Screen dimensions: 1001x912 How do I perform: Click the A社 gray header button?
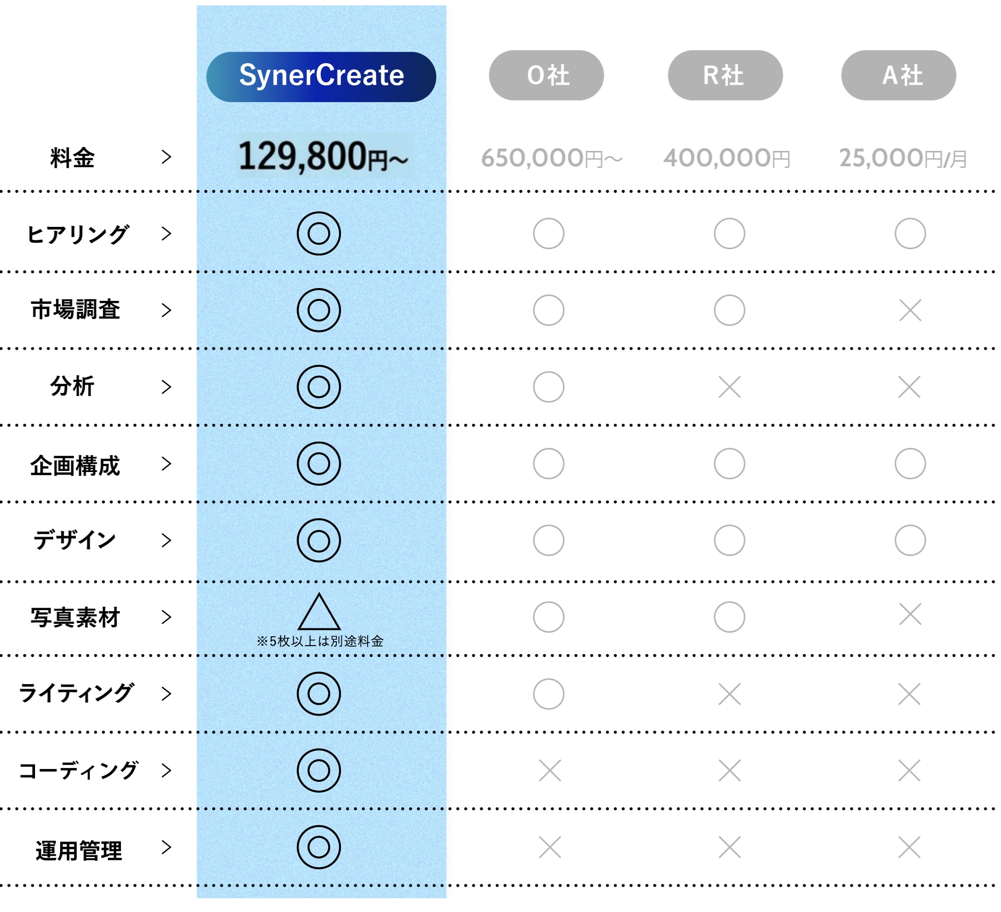click(899, 75)
